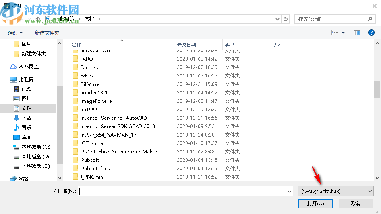Image resolution: width=381 pixels, height=214 pixels.
Task: Select the ImageFor.exe folder
Action: (96, 101)
